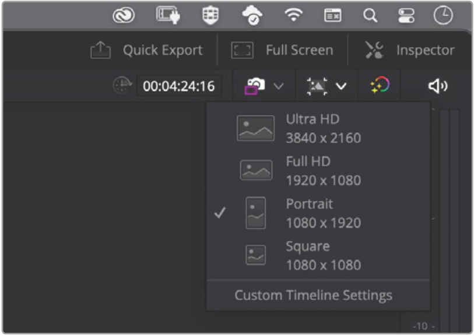The width and height of the screenshot is (474, 336).
Task: Open Wi-Fi menu in menu bar
Action: coord(294,16)
